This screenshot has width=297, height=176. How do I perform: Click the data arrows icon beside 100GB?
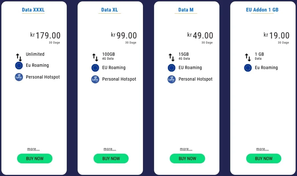[95, 57]
